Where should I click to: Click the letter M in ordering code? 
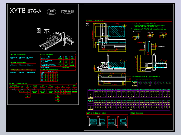point(57,86)
